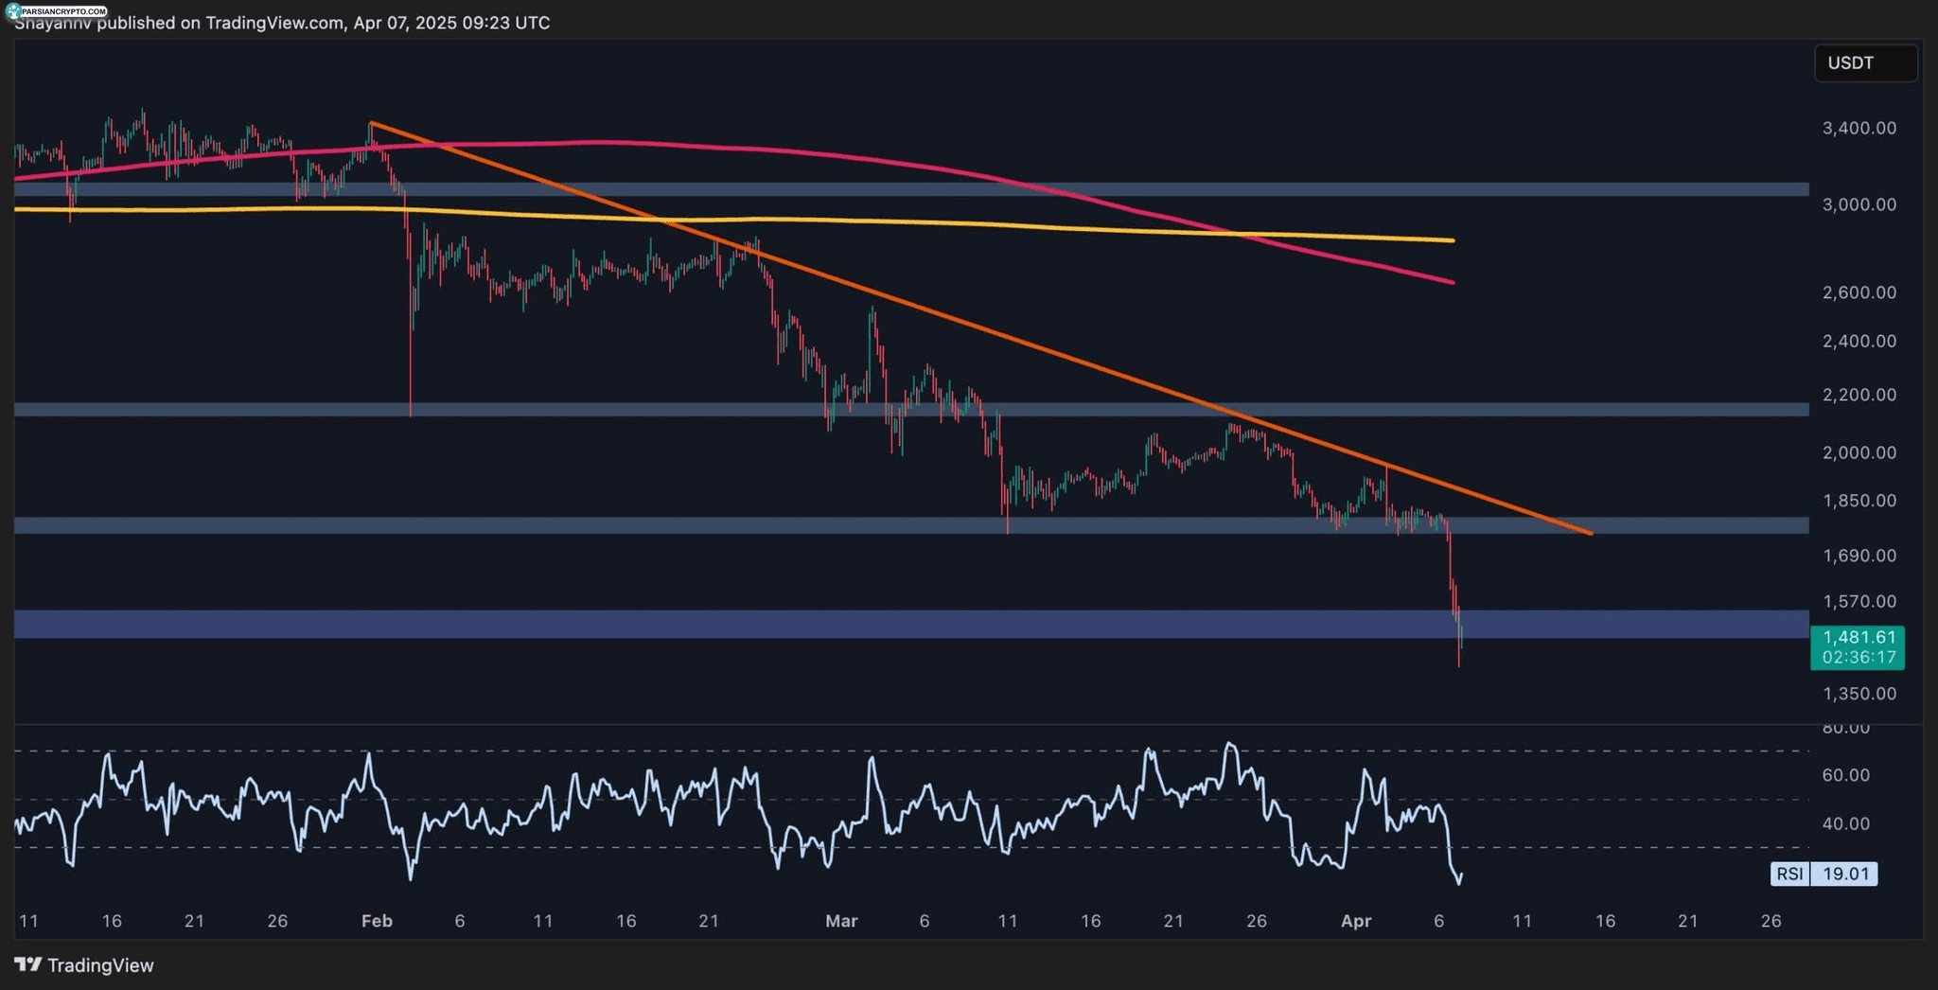Click the 1,850.00 price axis label

[1859, 501]
